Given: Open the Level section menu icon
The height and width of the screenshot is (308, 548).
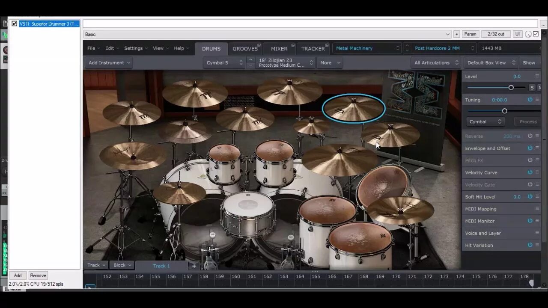Looking at the screenshot, I should pos(537,76).
